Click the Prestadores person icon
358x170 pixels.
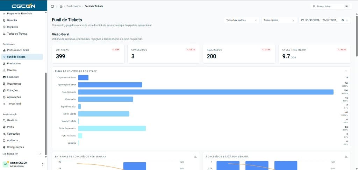pyautogui.click(x=4, y=64)
